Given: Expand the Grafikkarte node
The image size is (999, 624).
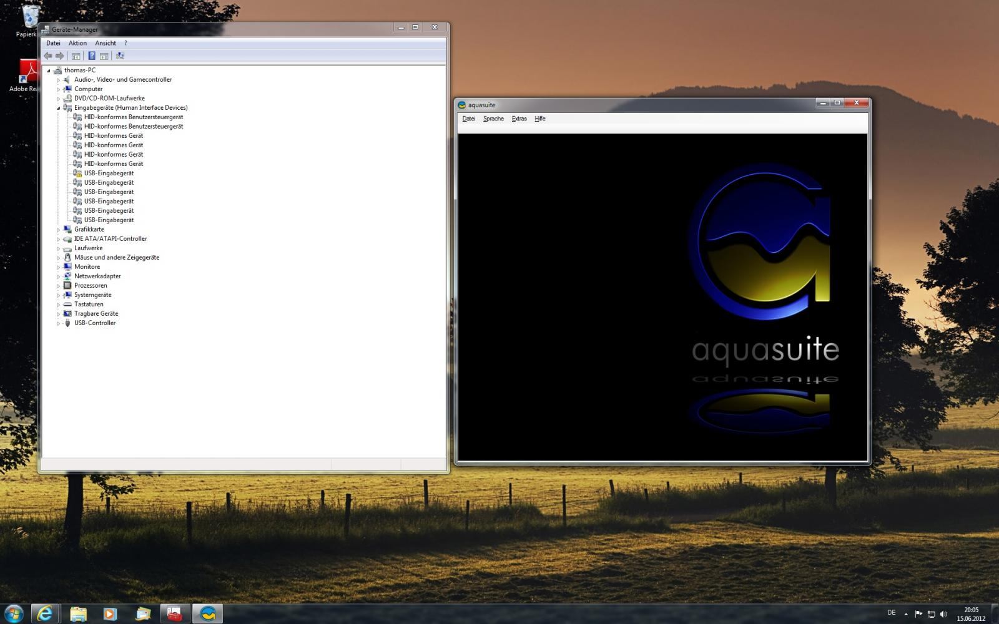Looking at the screenshot, I should pos(59,230).
